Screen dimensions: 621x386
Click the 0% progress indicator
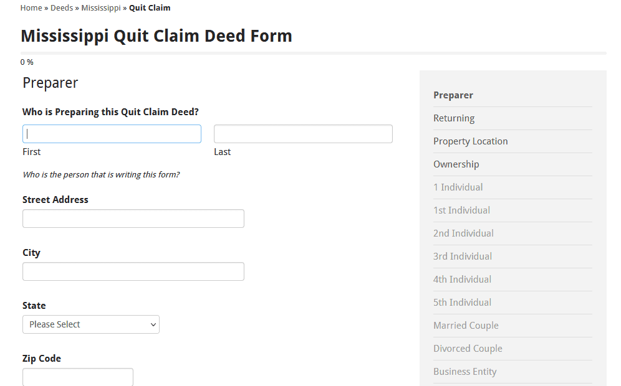coord(26,62)
